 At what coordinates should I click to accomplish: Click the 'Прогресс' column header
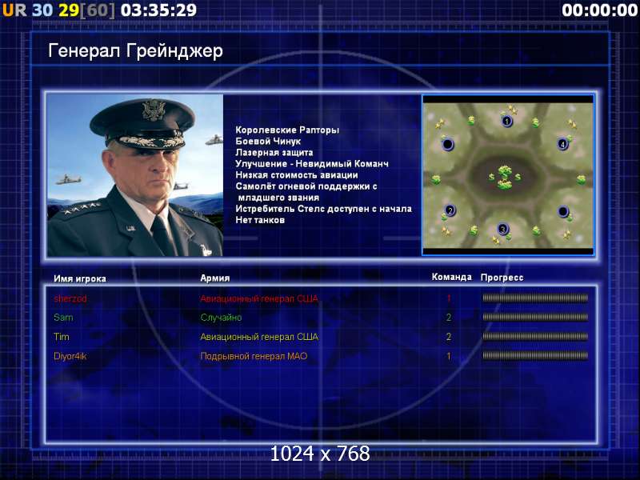[x=502, y=278]
